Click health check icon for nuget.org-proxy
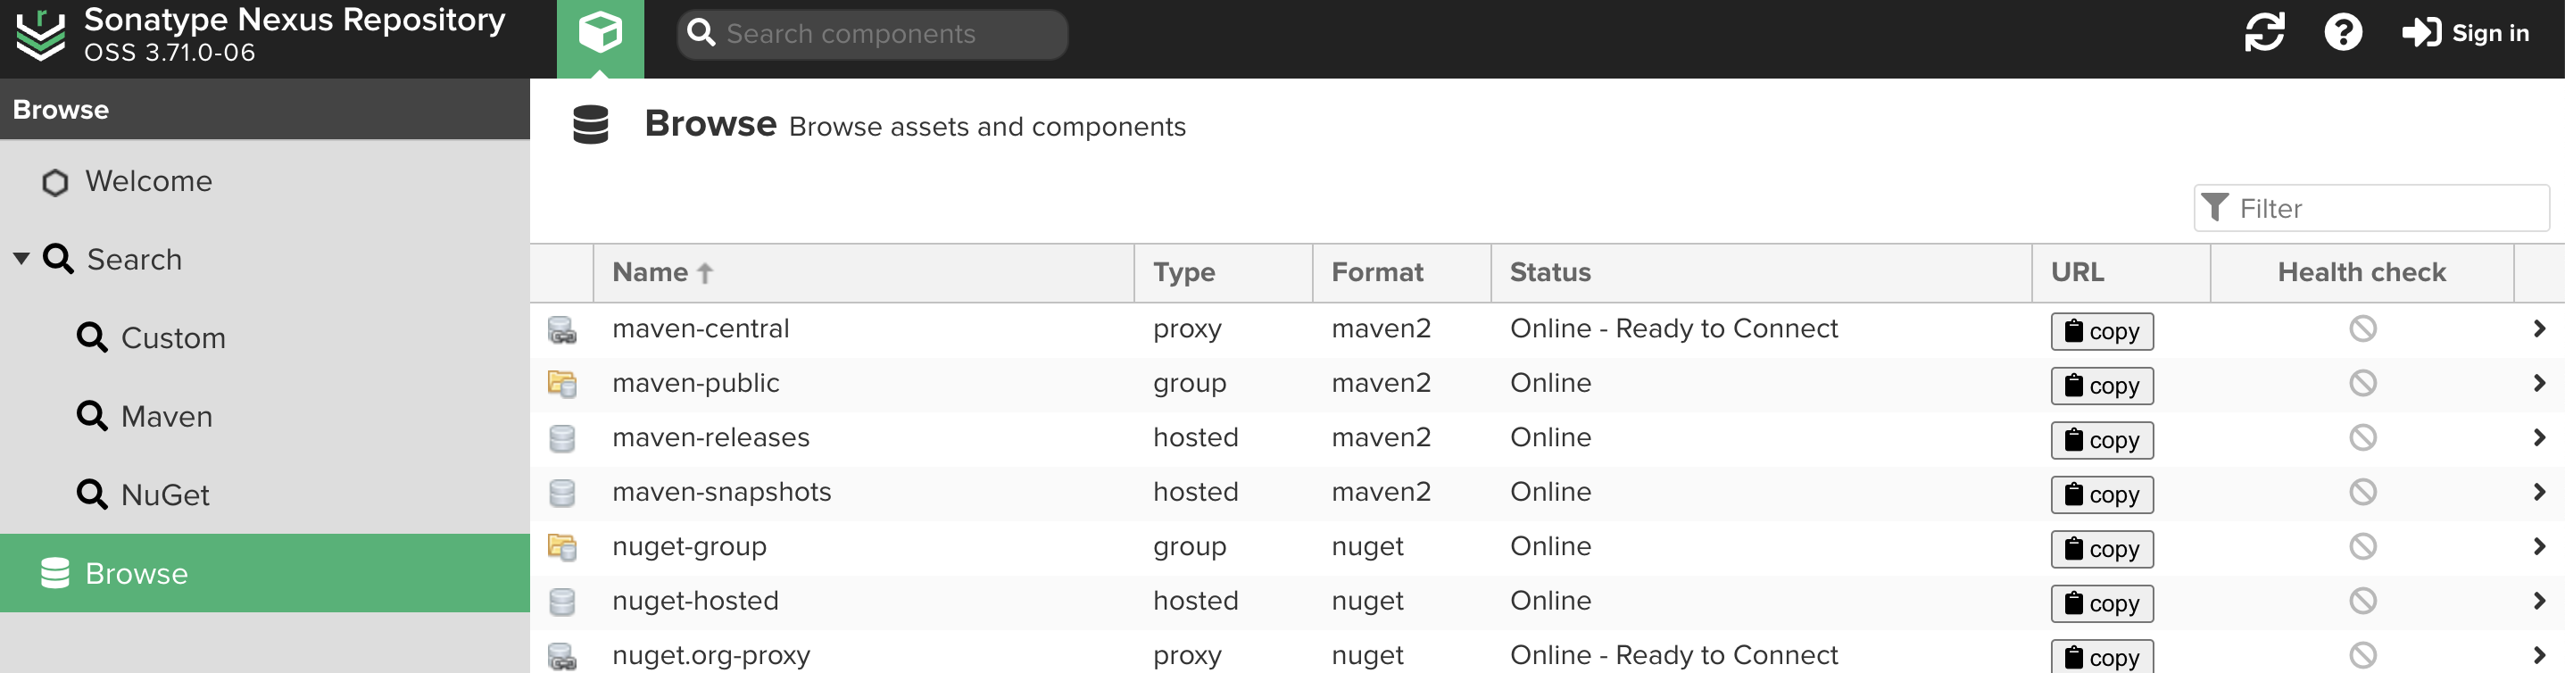 2362,655
